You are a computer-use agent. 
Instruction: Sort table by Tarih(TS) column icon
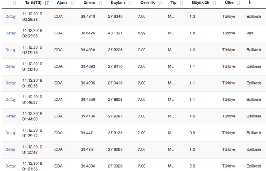pyautogui.click(x=47, y=3)
